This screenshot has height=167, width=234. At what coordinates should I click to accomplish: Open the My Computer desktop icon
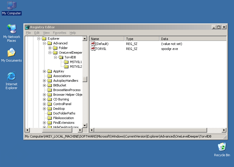click(x=12, y=8)
